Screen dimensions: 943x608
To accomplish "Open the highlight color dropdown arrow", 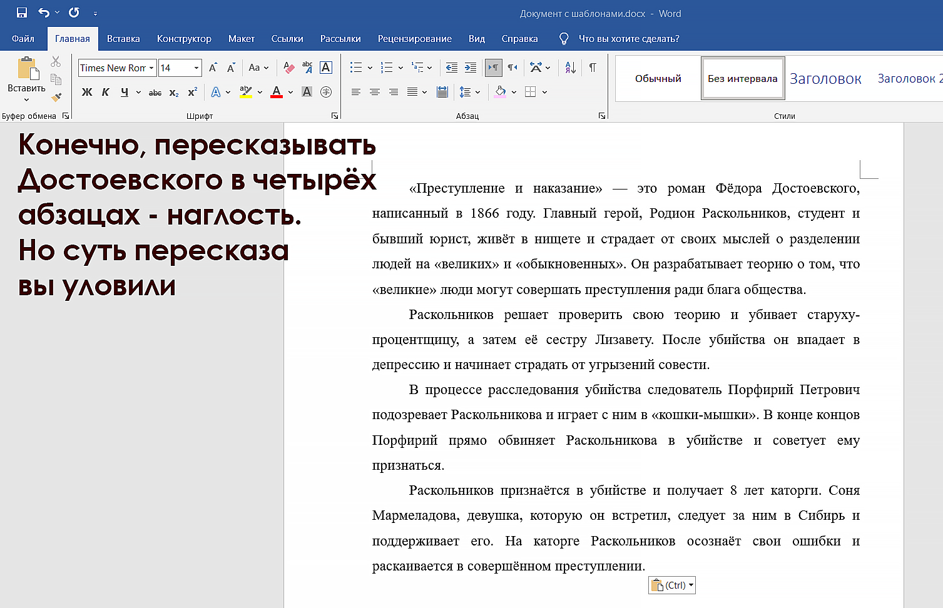I will click(260, 92).
